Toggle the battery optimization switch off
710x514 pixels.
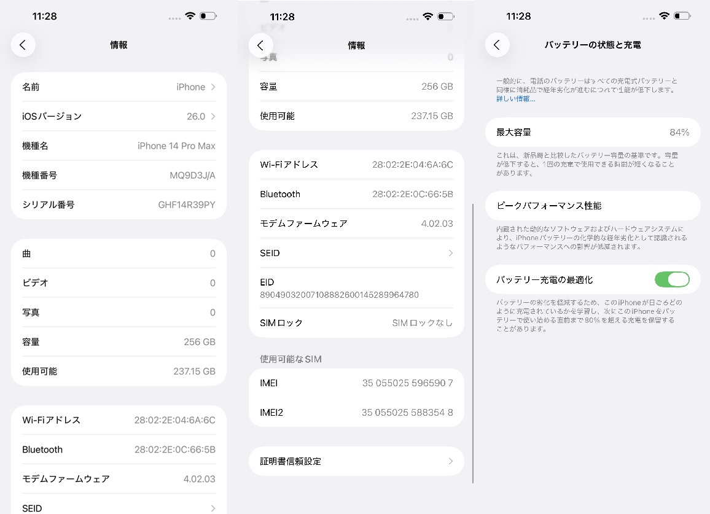672,279
